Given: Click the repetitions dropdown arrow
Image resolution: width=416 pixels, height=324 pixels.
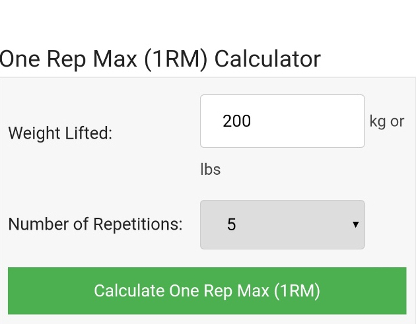Looking at the screenshot, I should click(355, 224).
